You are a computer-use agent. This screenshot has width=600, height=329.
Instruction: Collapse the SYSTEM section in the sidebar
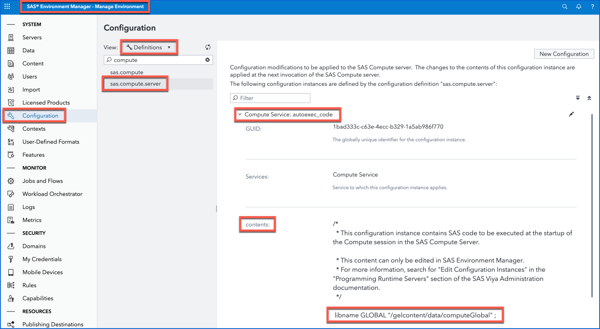[x=11, y=24]
